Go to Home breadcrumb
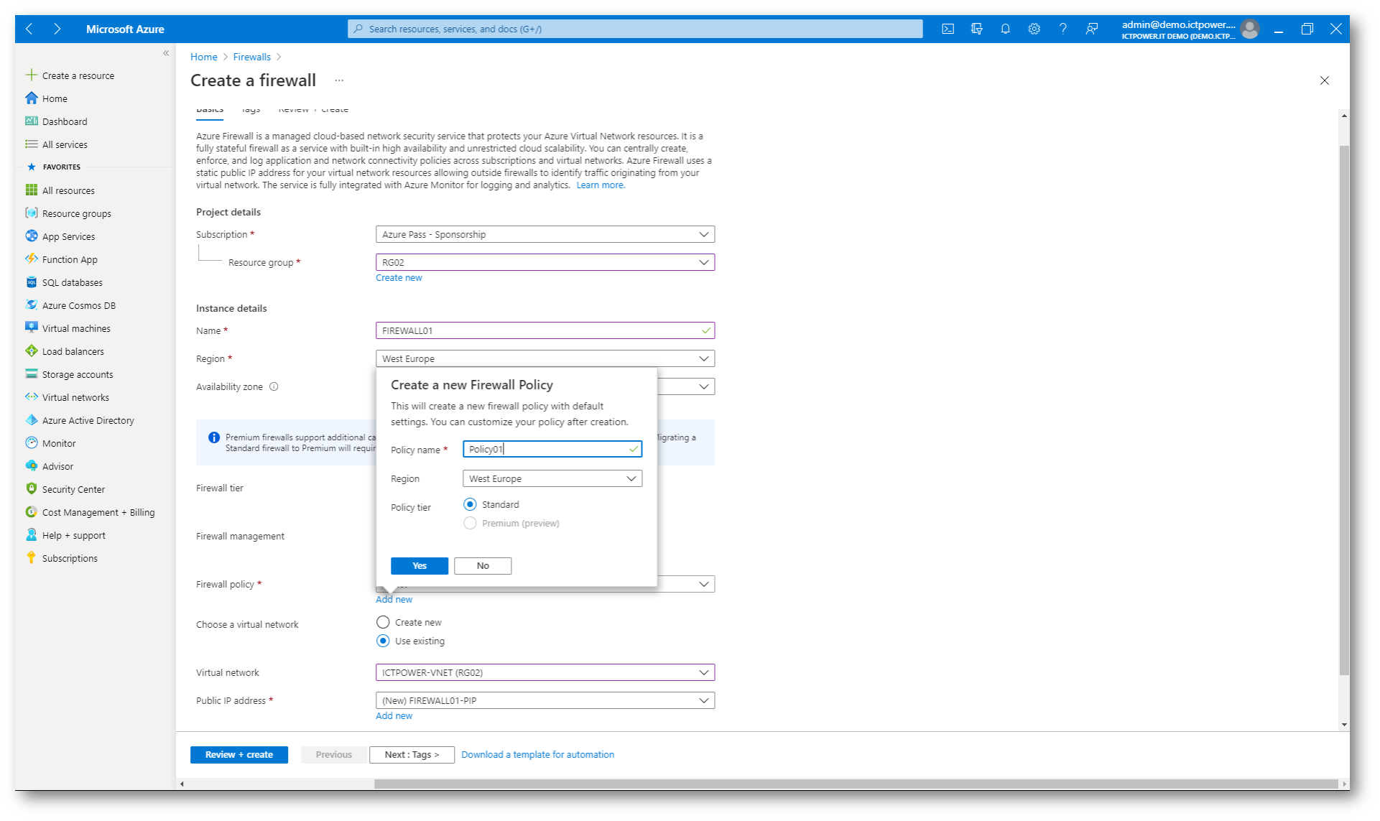This screenshot has width=1380, height=821. tap(204, 57)
